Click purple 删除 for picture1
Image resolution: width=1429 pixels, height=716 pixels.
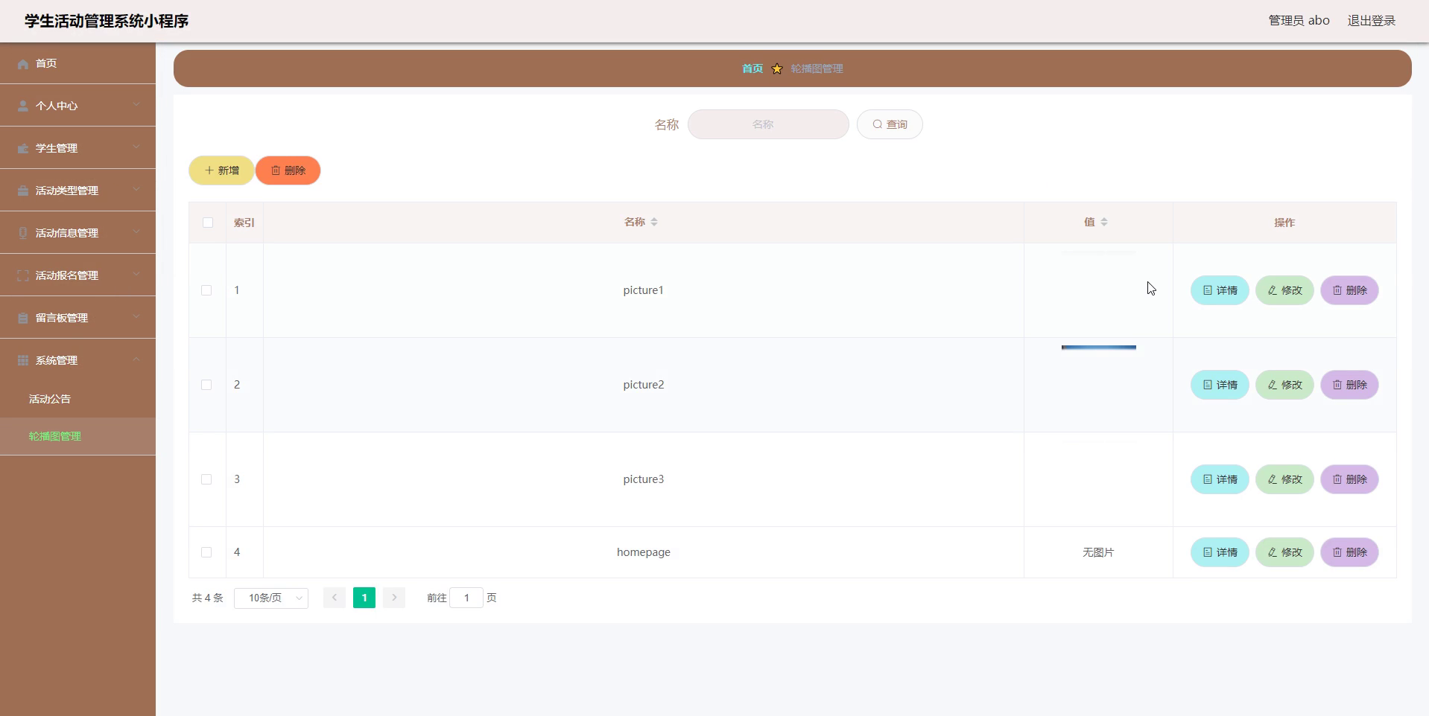(1349, 290)
